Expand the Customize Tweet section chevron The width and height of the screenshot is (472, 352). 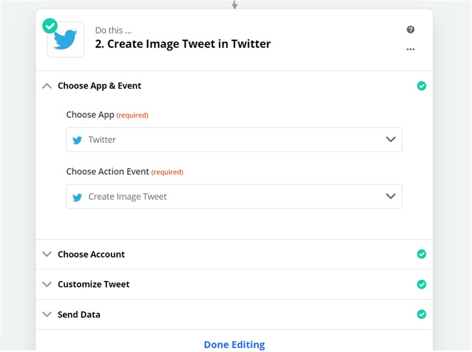tap(47, 284)
